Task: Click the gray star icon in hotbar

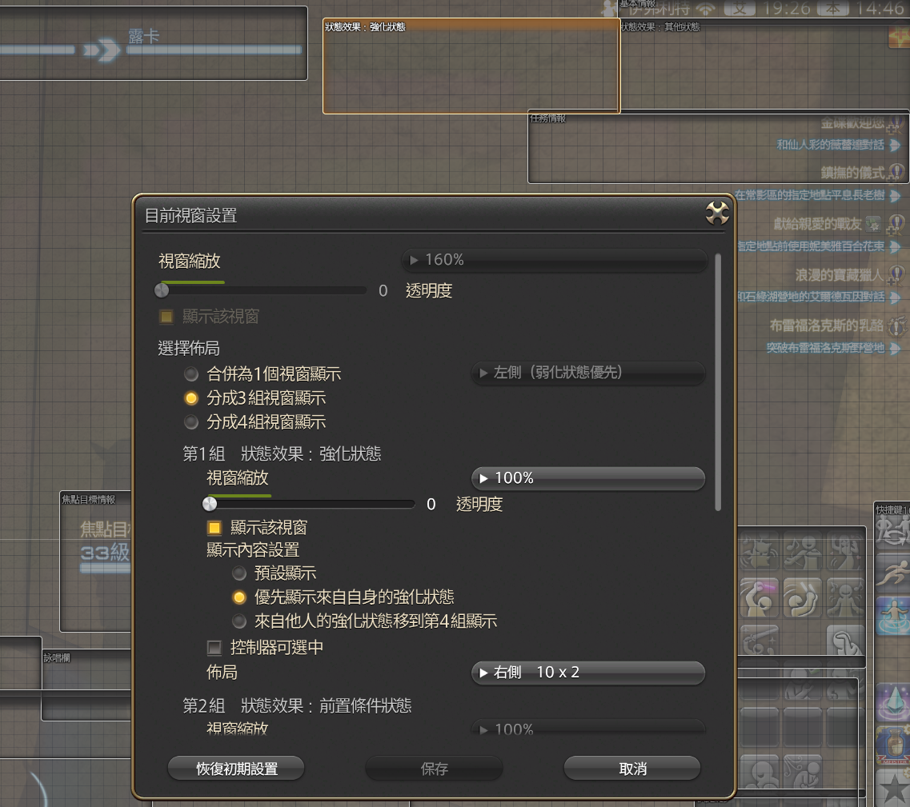Action: (x=893, y=789)
